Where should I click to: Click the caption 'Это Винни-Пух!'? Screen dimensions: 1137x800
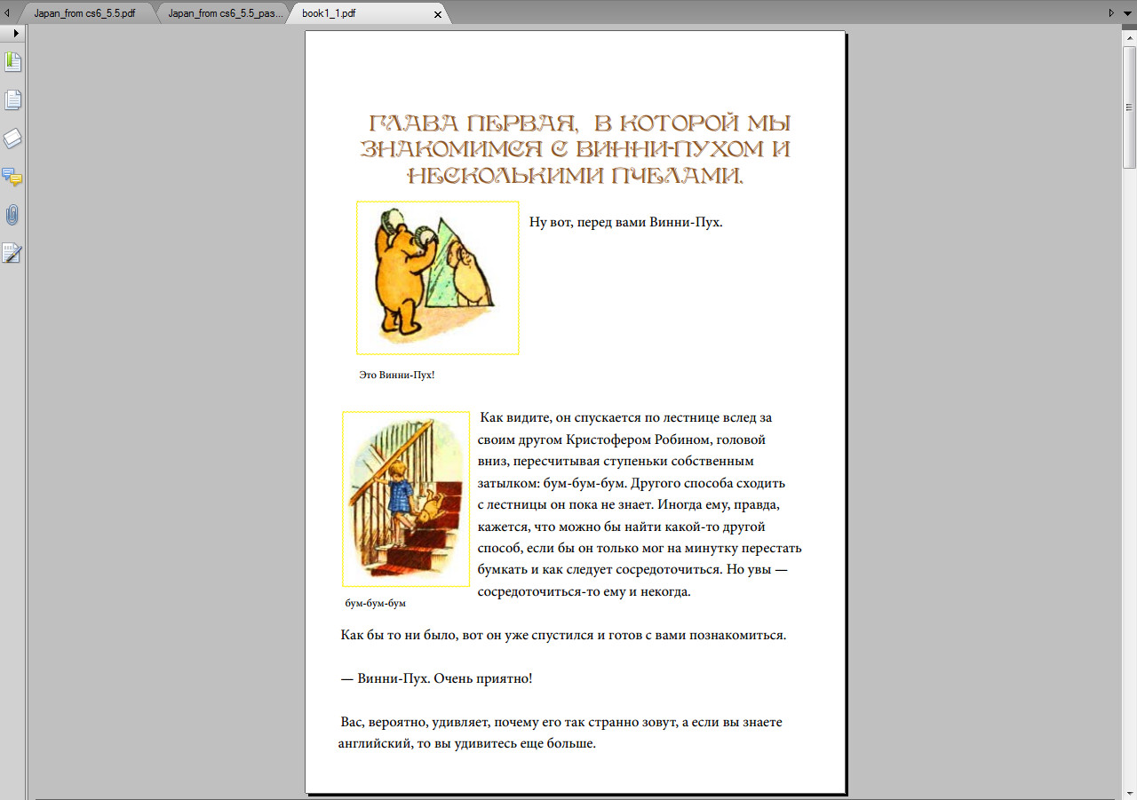click(397, 375)
